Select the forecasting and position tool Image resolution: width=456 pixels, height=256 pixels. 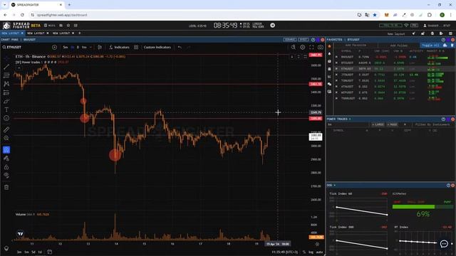tap(6, 92)
